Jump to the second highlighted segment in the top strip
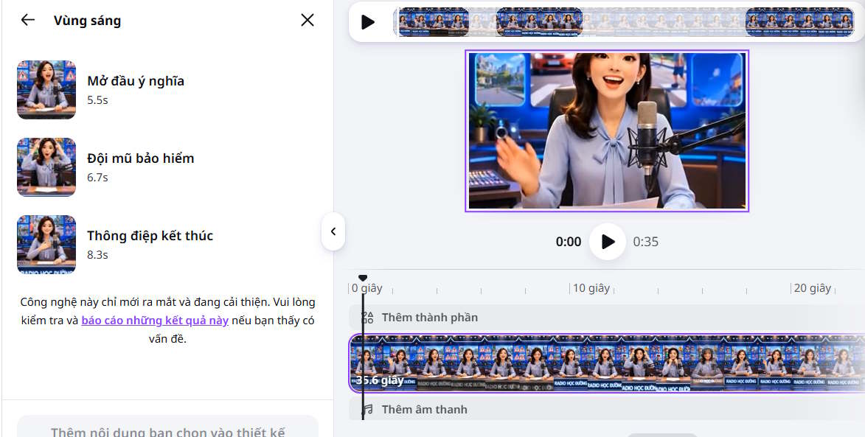 (539, 22)
